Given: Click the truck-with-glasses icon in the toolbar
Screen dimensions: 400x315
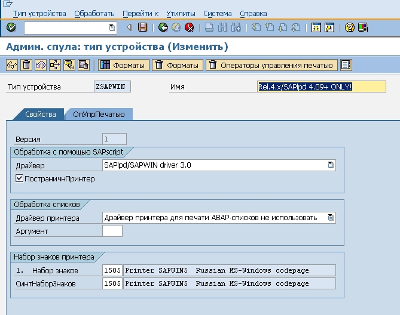Looking at the screenshot, I should point(69,65).
